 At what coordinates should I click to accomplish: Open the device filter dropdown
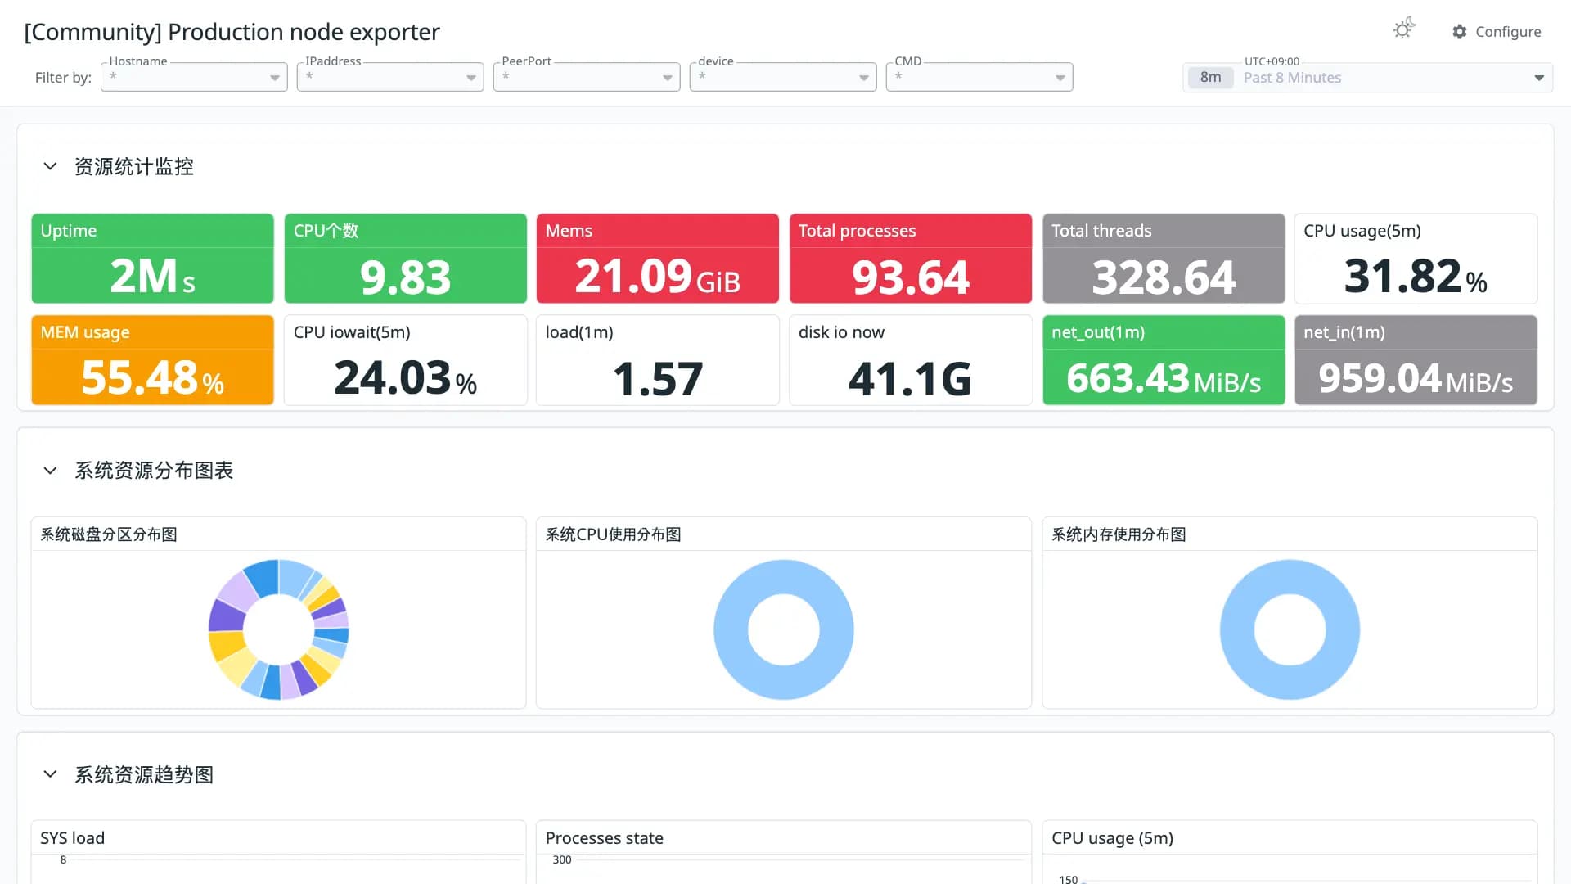(x=783, y=77)
